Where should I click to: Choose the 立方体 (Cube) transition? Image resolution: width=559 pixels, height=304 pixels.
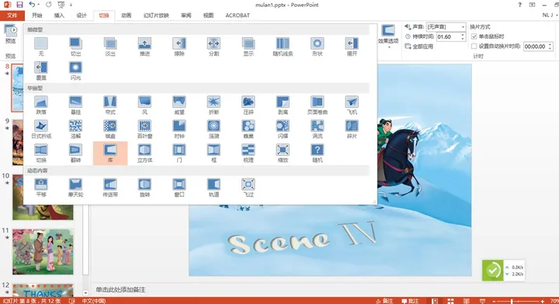[x=144, y=153]
